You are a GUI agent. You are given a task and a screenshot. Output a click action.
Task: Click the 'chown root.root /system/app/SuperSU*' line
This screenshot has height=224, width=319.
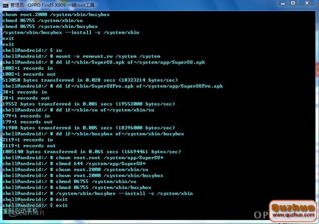[83, 158]
